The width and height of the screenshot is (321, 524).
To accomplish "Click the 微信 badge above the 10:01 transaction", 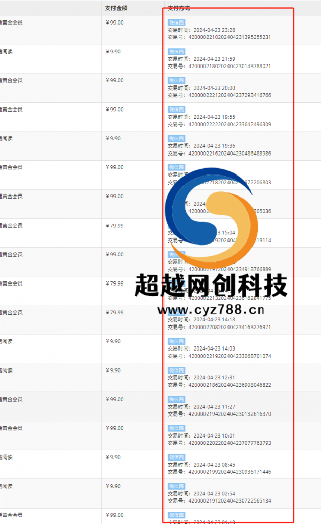I will [x=176, y=428].
